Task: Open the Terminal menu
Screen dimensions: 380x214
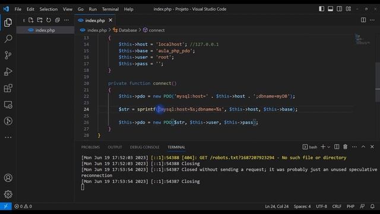Action: (x=110, y=9)
